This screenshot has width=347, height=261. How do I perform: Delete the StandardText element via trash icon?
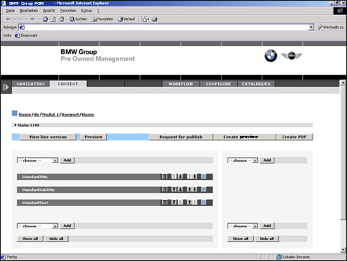coord(165,202)
